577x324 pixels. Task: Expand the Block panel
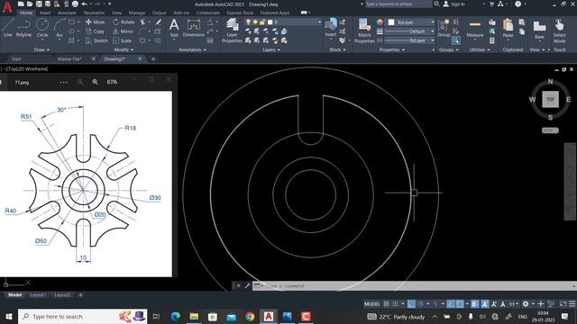click(x=337, y=49)
